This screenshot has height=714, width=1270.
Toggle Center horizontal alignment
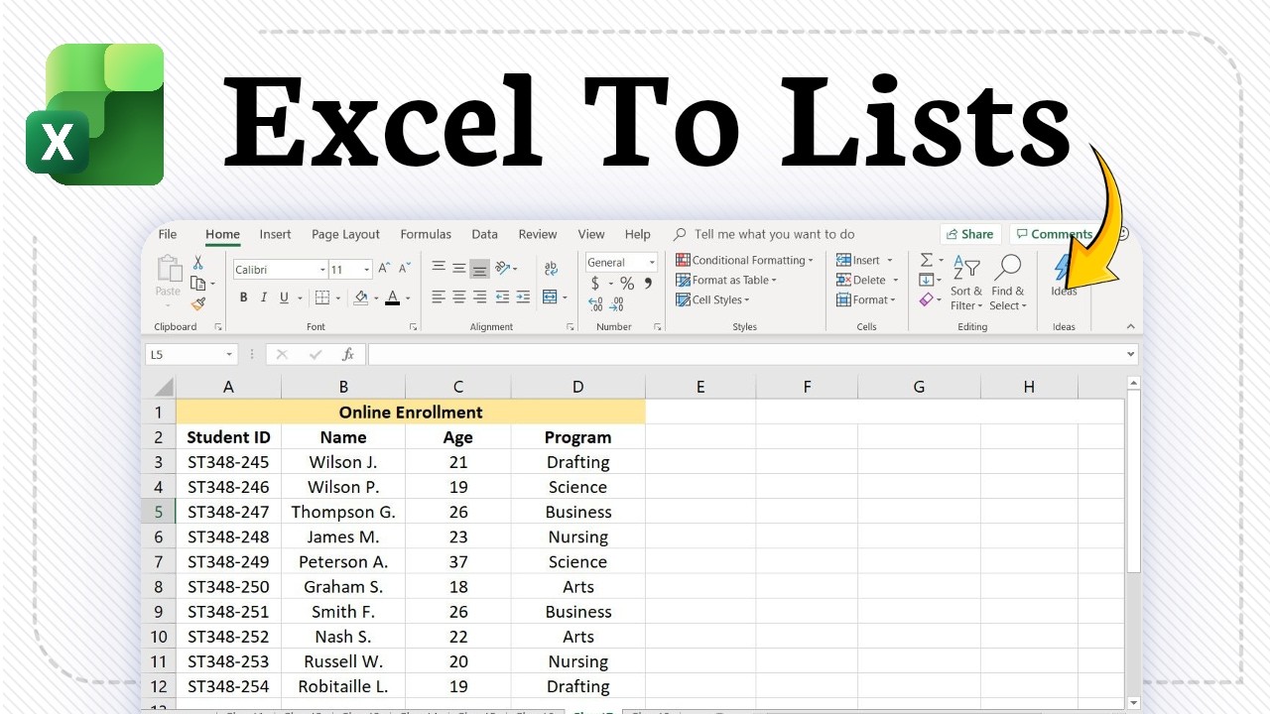[459, 297]
